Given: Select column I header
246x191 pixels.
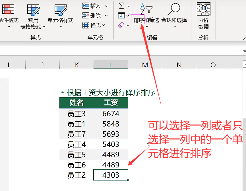Looking at the screenshot, I should 13,65.
